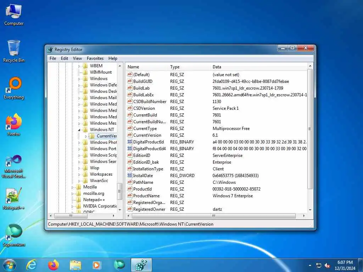
Task: Click the Notepad++ key folder icon
Action: tap(79, 200)
